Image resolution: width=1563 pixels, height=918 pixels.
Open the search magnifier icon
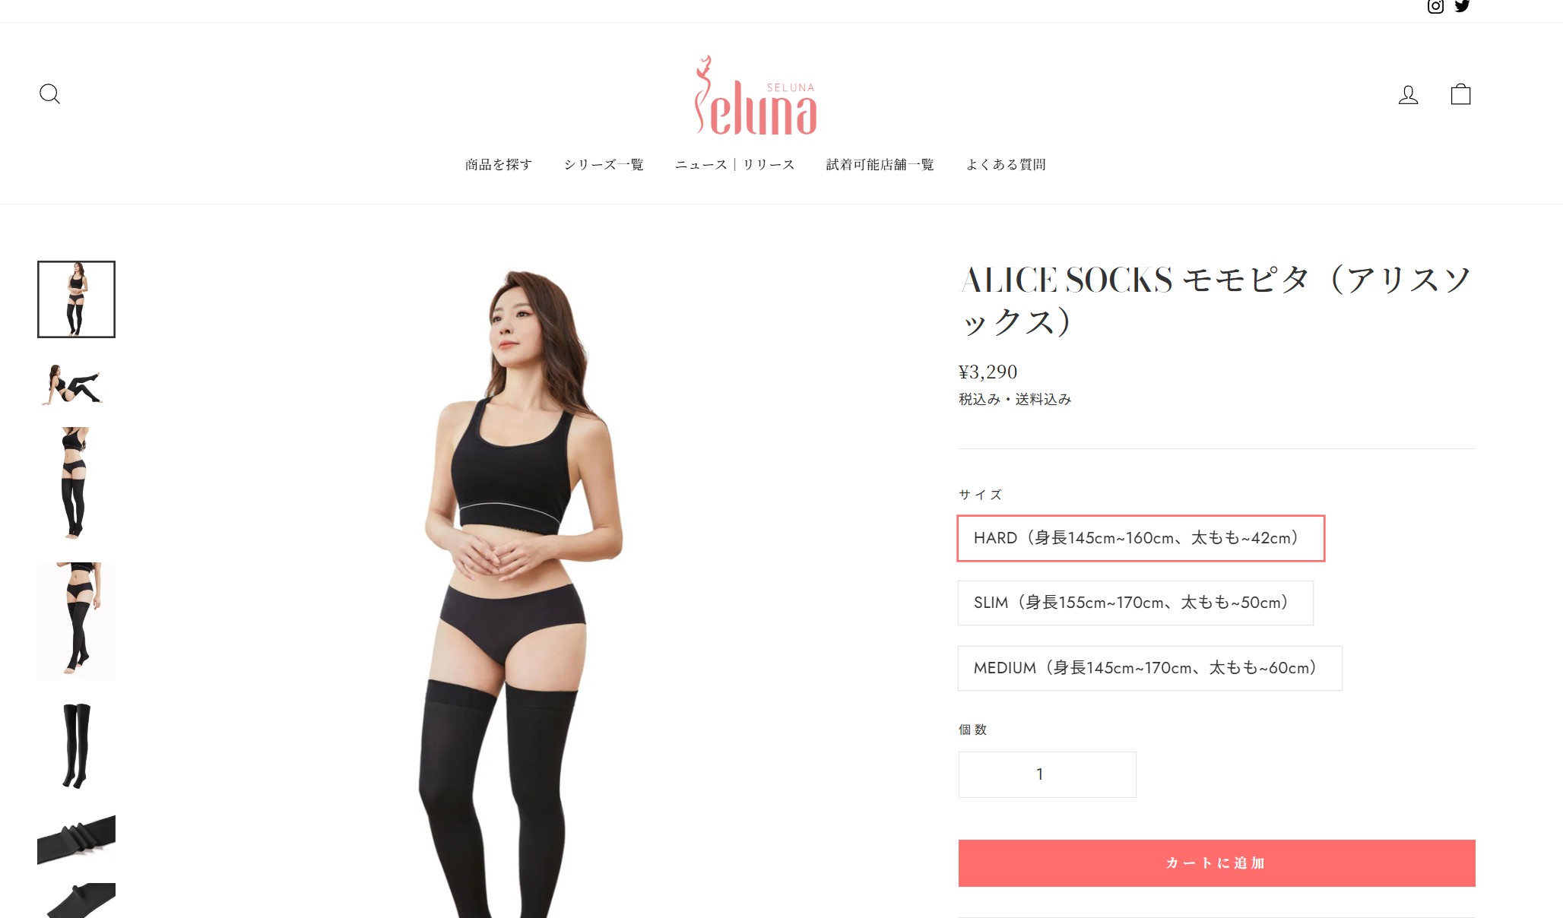pos(49,94)
